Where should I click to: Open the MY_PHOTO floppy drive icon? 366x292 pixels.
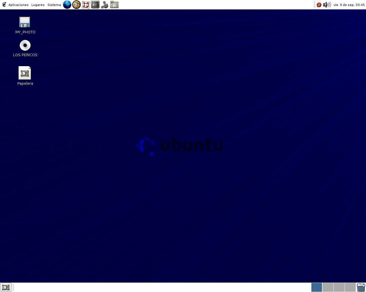tap(25, 22)
